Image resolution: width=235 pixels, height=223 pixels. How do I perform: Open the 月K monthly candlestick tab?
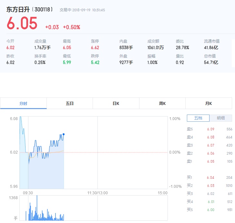coord(209,104)
